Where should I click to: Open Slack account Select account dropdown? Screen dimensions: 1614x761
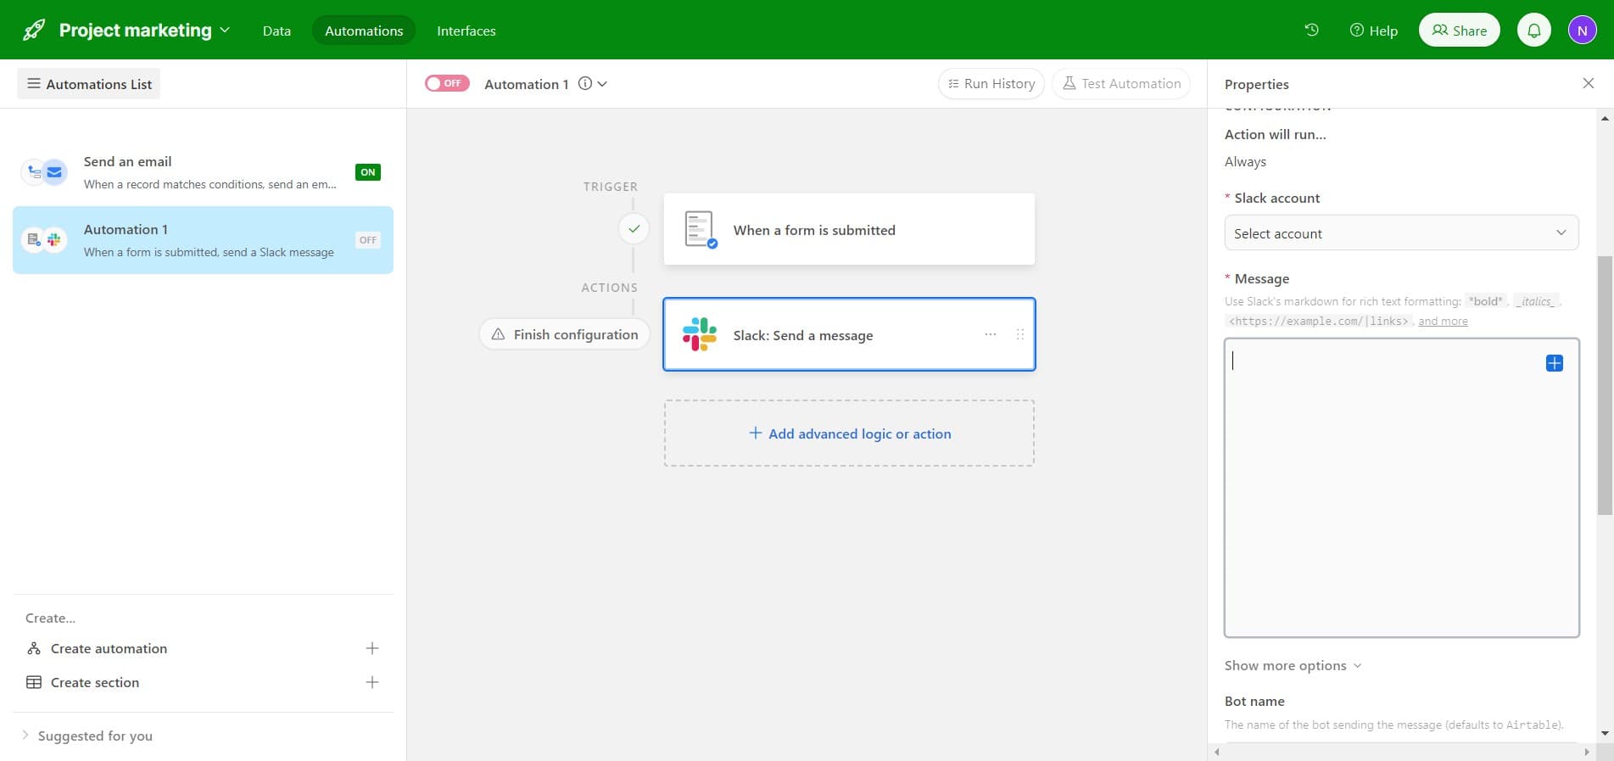pos(1401,232)
